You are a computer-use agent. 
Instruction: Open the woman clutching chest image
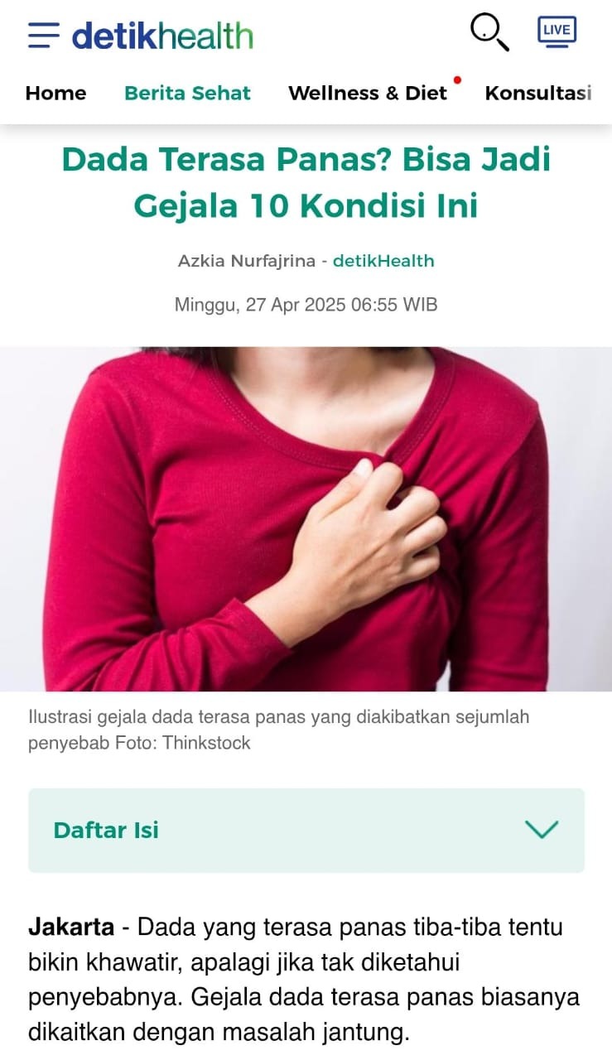[306, 518]
